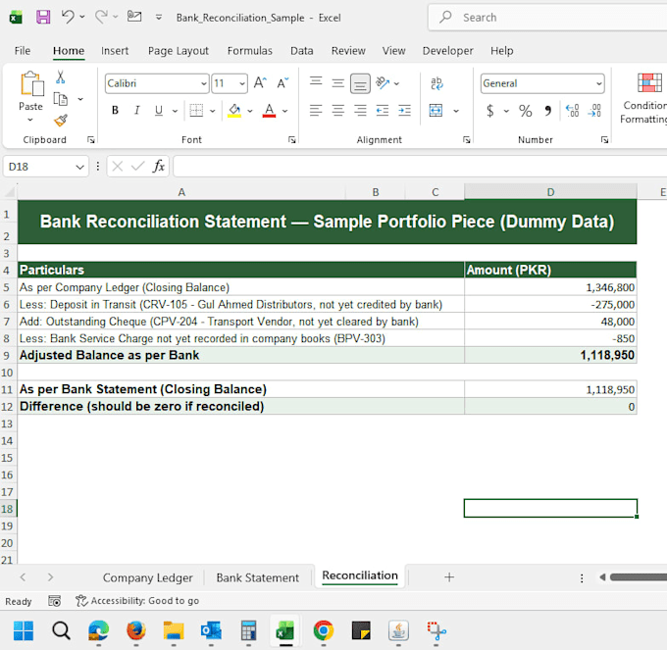Toggle Underline formatting
The width and height of the screenshot is (667, 650).
point(159,111)
